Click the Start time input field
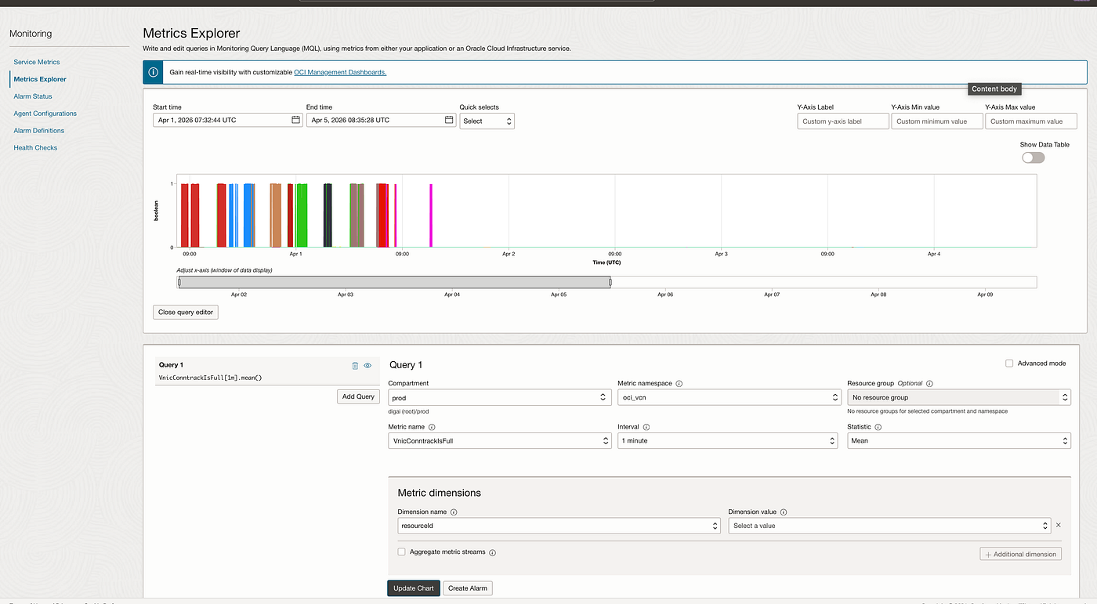Viewport: 1097px width, 604px height. coord(228,120)
